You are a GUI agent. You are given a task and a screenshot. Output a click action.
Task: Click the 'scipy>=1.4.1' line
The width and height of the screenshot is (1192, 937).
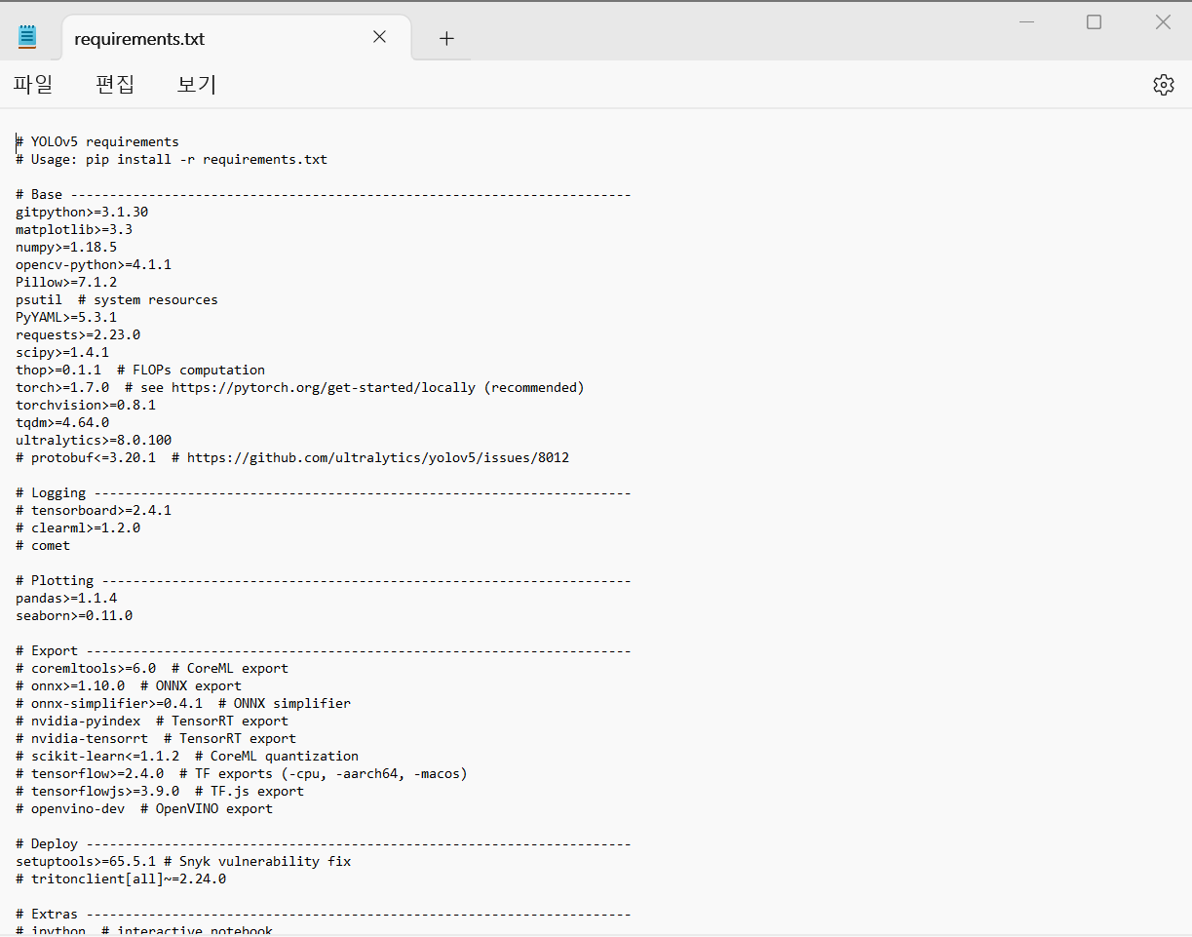click(62, 352)
